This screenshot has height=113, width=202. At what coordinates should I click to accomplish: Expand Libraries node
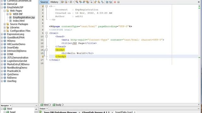[x=5, y=27]
